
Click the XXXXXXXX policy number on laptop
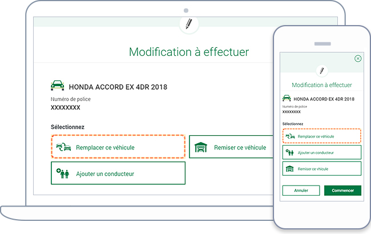pyautogui.click(x=66, y=108)
